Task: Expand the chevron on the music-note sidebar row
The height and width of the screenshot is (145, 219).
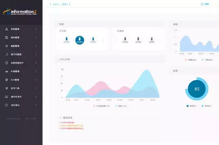Action: pos(36,54)
